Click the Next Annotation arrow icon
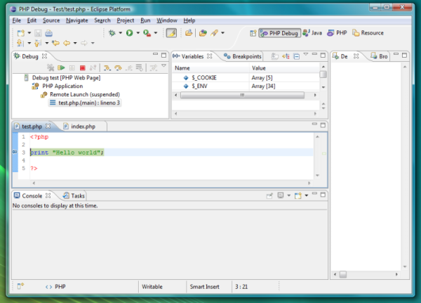The image size is (421, 303). [x=20, y=43]
